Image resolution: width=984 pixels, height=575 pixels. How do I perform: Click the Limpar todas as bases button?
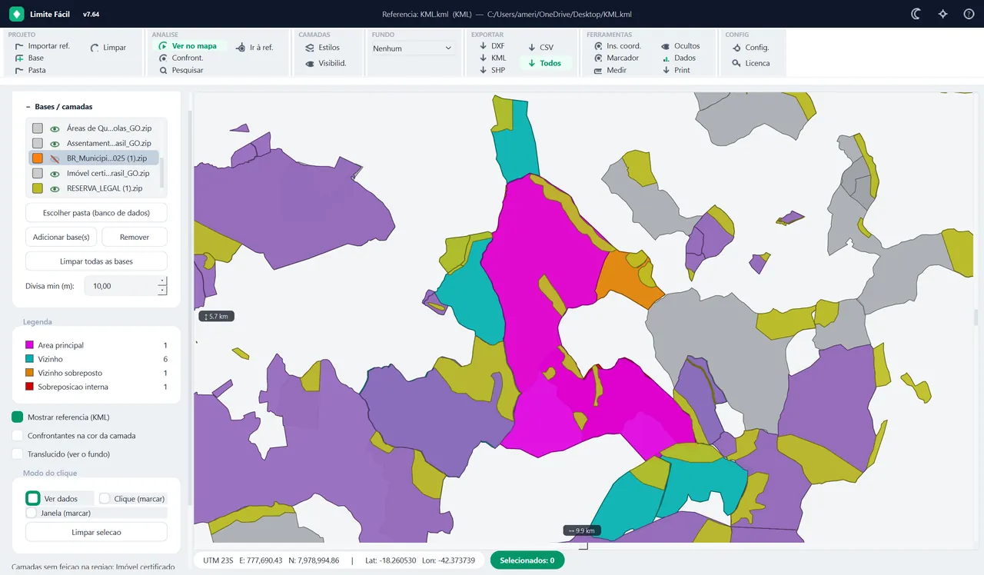pyautogui.click(x=96, y=261)
